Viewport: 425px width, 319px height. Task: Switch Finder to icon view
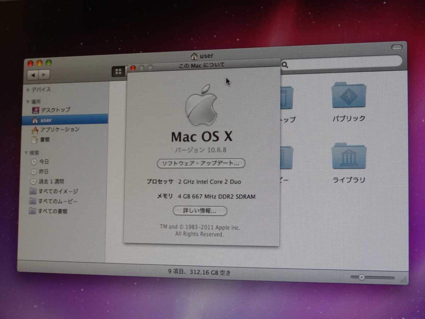pyautogui.click(x=118, y=72)
